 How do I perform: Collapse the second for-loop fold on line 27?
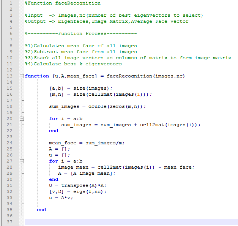tap(22, 161)
